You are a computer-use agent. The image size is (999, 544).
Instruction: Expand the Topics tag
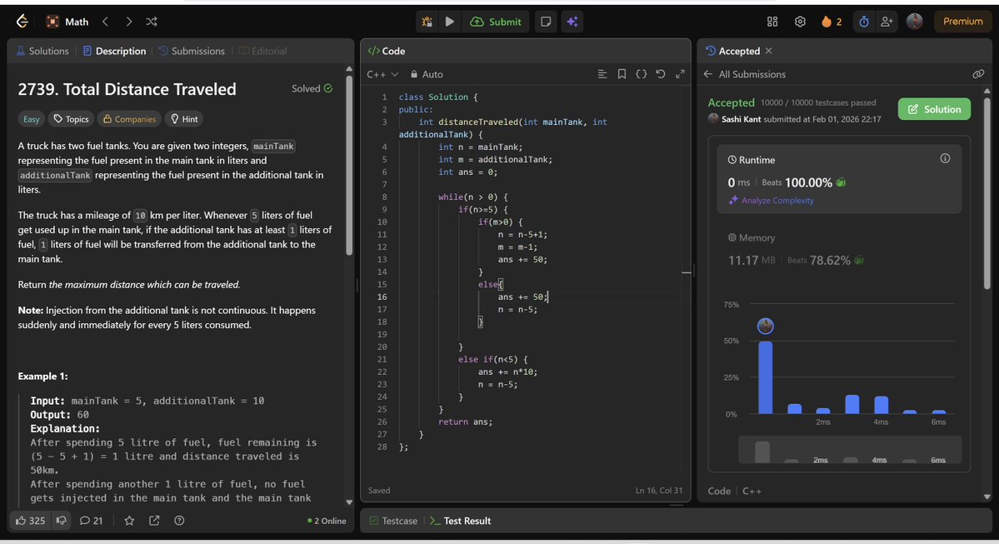pyautogui.click(x=72, y=119)
